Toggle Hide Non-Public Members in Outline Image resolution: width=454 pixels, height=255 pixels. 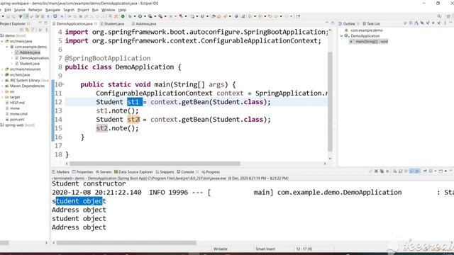[433, 23]
